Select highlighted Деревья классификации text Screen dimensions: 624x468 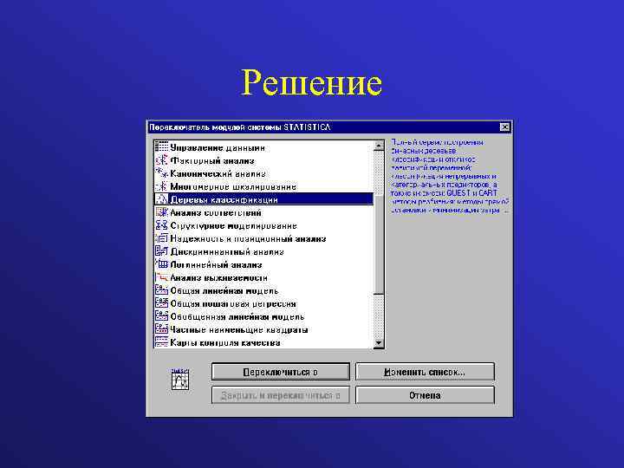[224, 200]
